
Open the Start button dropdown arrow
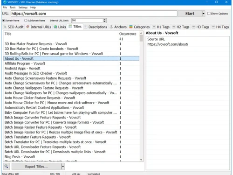(203, 14)
